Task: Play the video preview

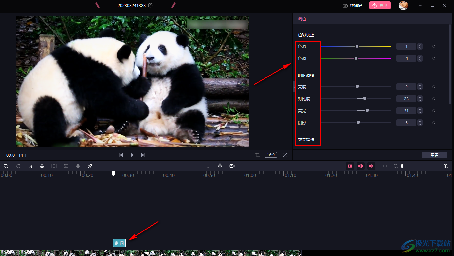Action: click(132, 155)
